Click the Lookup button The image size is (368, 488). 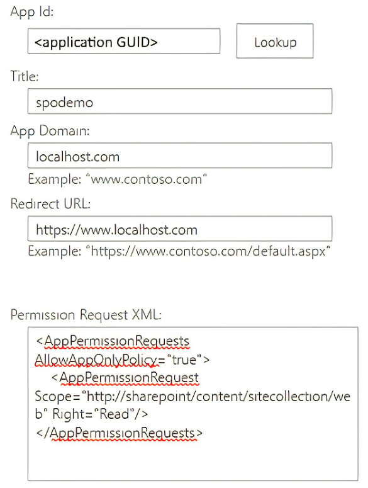[x=274, y=41]
